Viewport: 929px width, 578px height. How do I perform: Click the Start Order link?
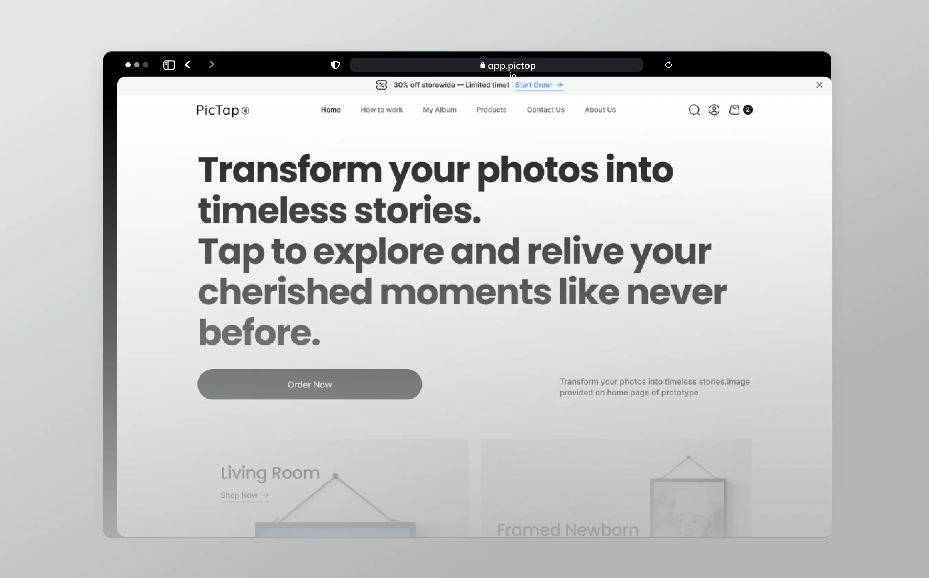(539, 85)
